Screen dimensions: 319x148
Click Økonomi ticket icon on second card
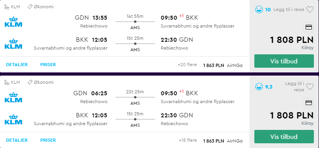tap(30, 82)
